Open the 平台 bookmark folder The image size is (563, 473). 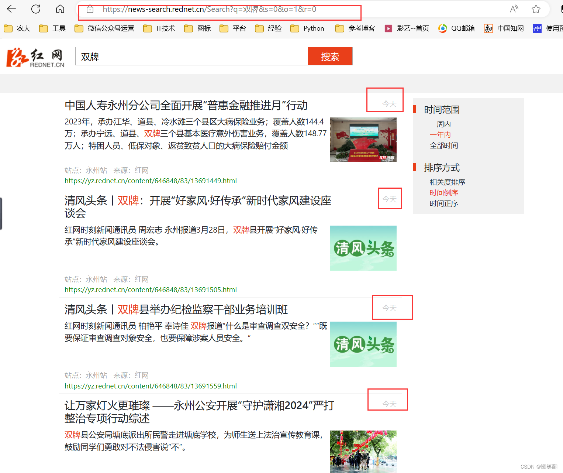click(233, 28)
